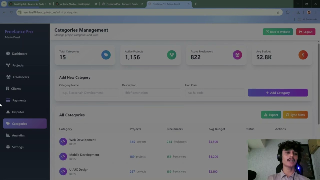Click the Sync Stats button
The height and width of the screenshot is (180, 320).
(295, 115)
